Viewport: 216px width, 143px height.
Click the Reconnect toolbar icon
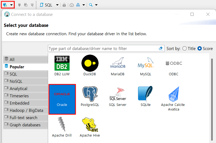click(26, 5)
